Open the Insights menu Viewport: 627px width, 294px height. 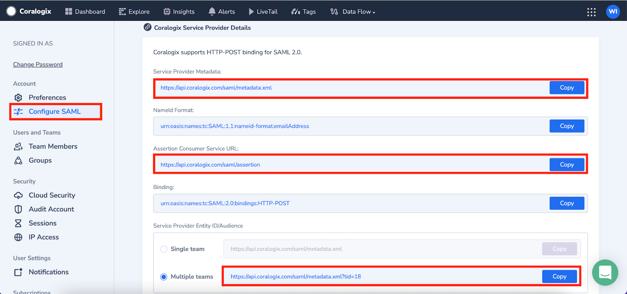(179, 12)
